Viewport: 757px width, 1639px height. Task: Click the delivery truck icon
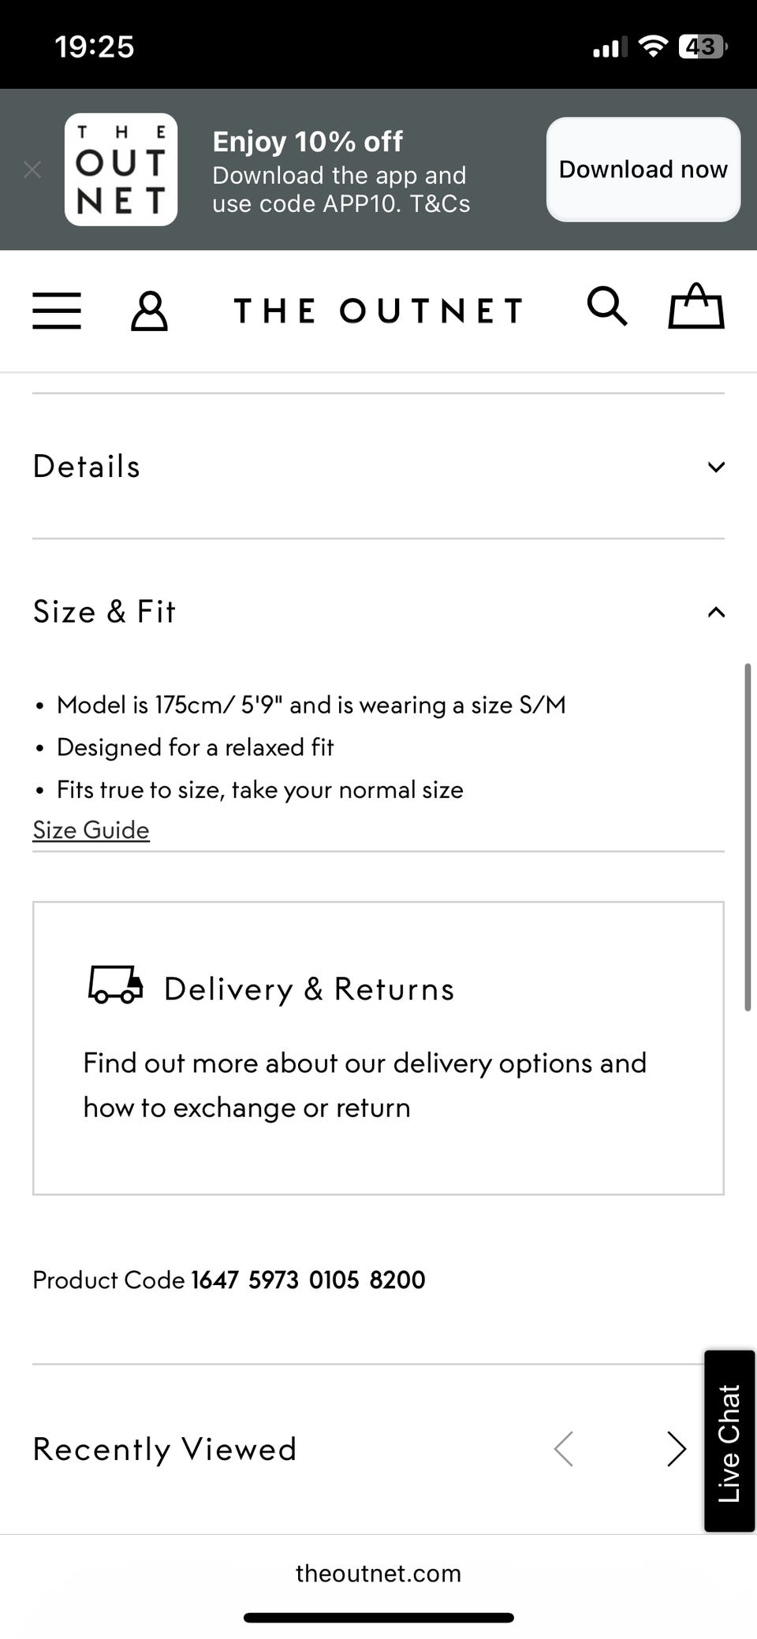click(115, 985)
